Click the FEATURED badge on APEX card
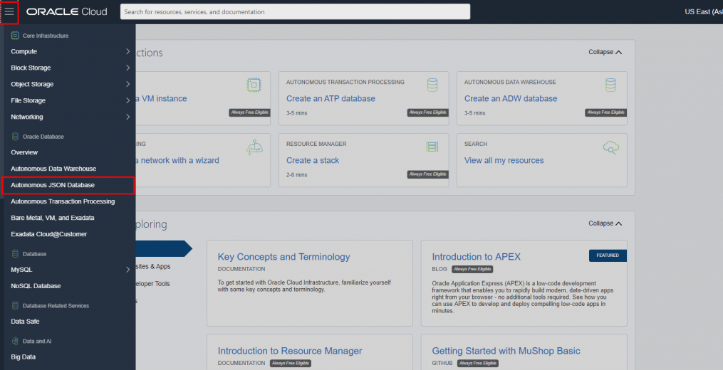Screen dimensions: 723x370 pyautogui.click(x=608, y=255)
